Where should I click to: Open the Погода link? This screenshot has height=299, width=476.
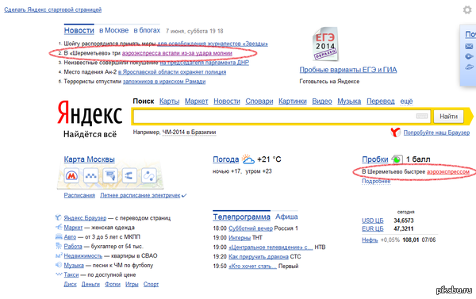tap(226, 159)
